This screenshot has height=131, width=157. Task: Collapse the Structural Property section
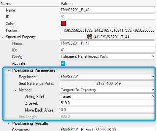pos(3,37)
